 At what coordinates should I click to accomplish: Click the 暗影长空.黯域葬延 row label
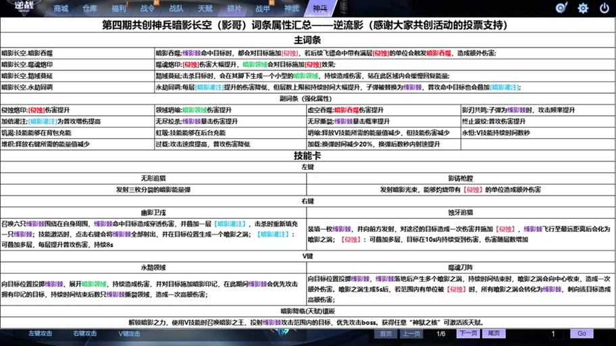click(27, 76)
